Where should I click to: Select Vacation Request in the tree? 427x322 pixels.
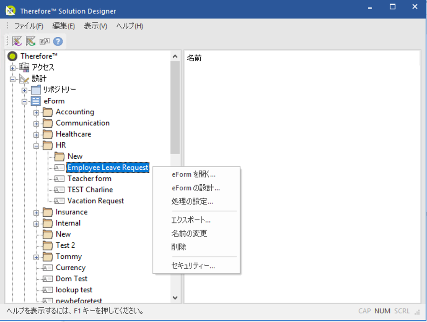click(96, 201)
